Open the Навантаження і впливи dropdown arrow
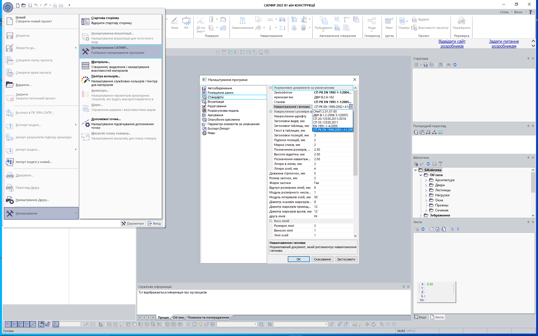Image resolution: width=538 pixels, height=336 pixels. pyautogui.click(x=351, y=107)
